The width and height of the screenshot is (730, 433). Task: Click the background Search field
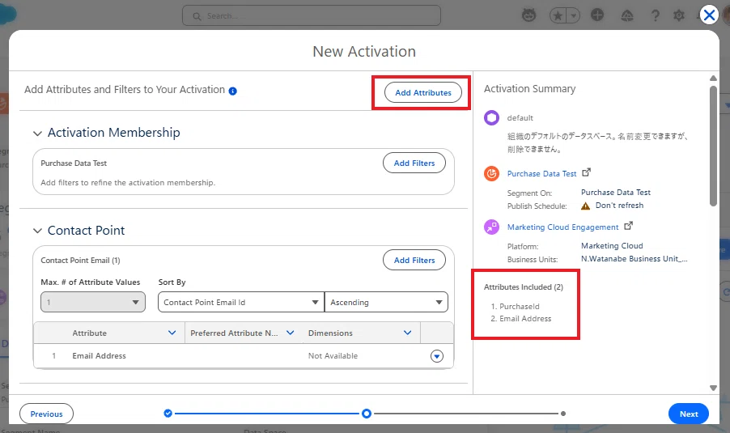click(312, 16)
